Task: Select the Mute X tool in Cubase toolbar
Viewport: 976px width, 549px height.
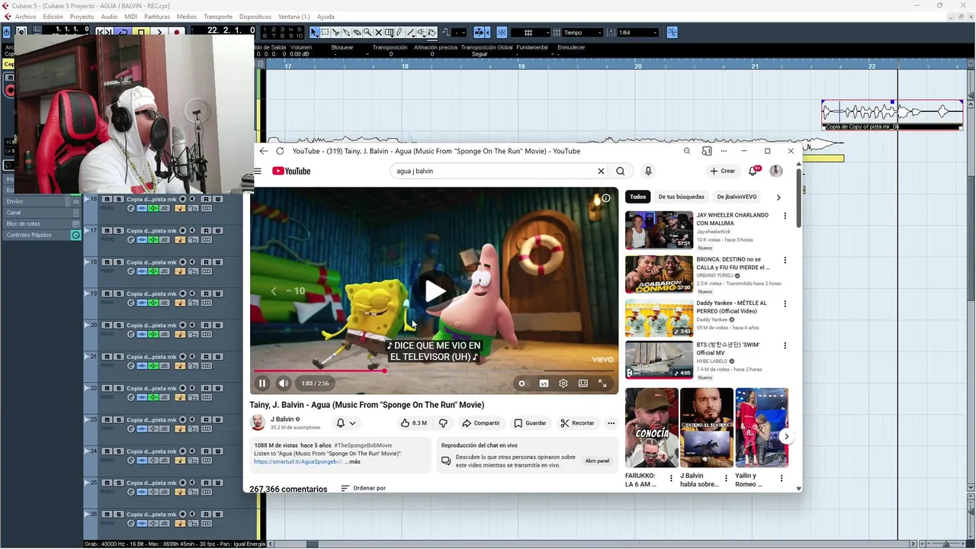Action: click(x=378, y=33)
